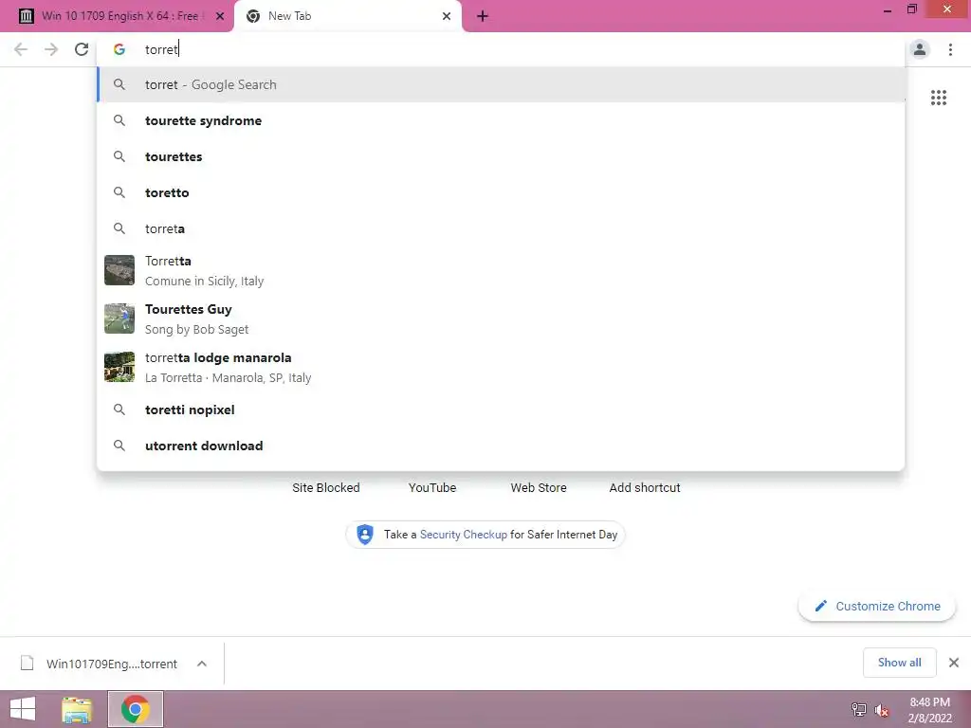Open the Google apps grid
The width and height of the screenshot is (971, 728).
pos(938,98)
